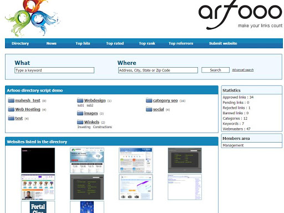Screen dimensions: 284x213
Task: Open the black website thumbnail in listing
Action: click(38, 160)
